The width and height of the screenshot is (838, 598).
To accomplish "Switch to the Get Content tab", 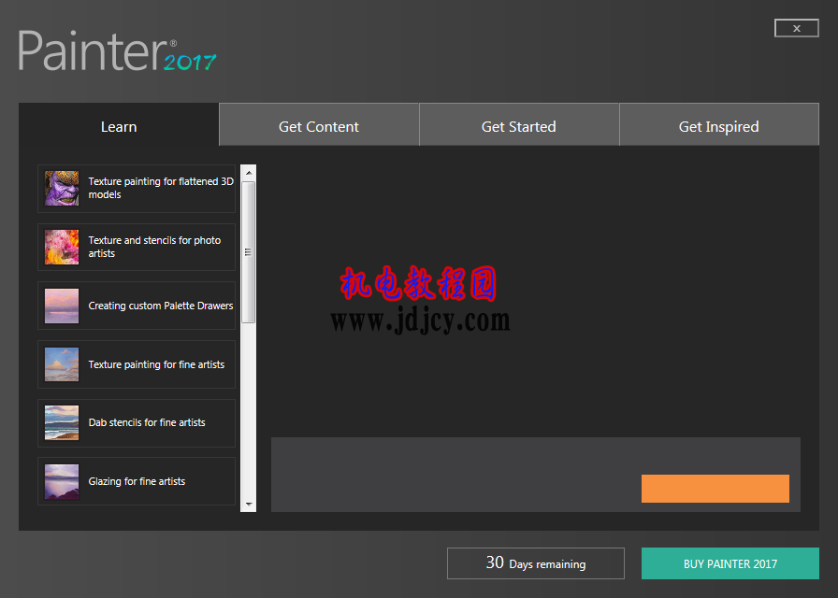I will coord(319,124).
